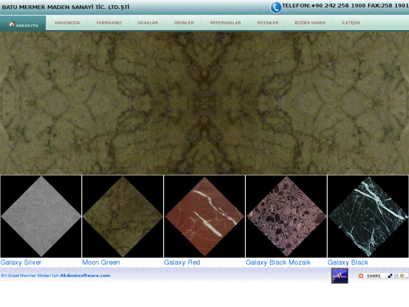Share via the Windows Live flag icon
This screenshot has height=307, width=409.
[x=402, y=276]
